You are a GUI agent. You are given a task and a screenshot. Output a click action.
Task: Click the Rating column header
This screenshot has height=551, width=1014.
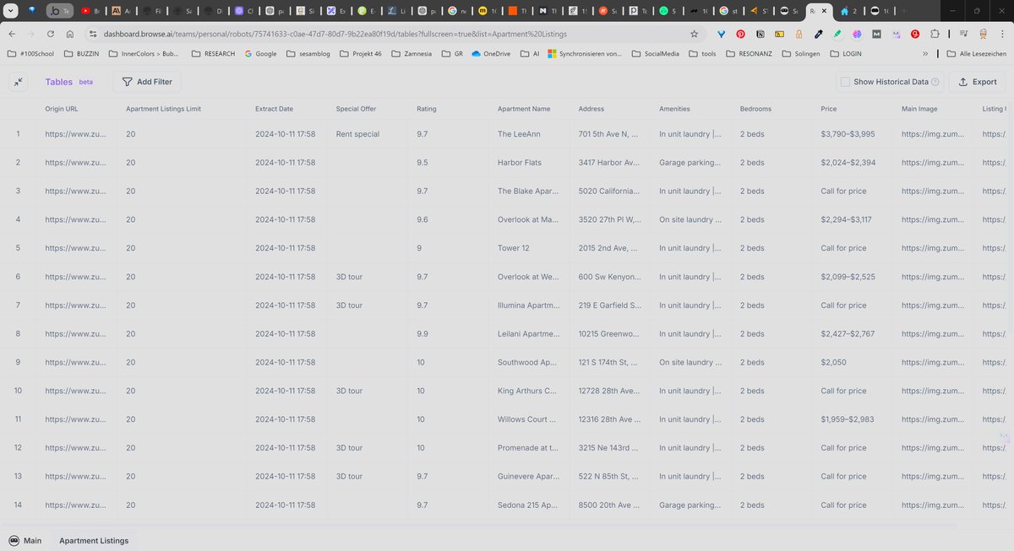427,109
